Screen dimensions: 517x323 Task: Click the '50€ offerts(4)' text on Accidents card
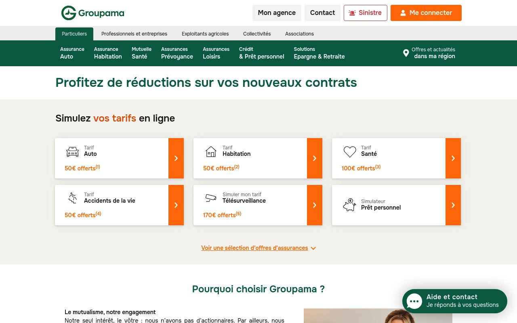coord(83,214)
